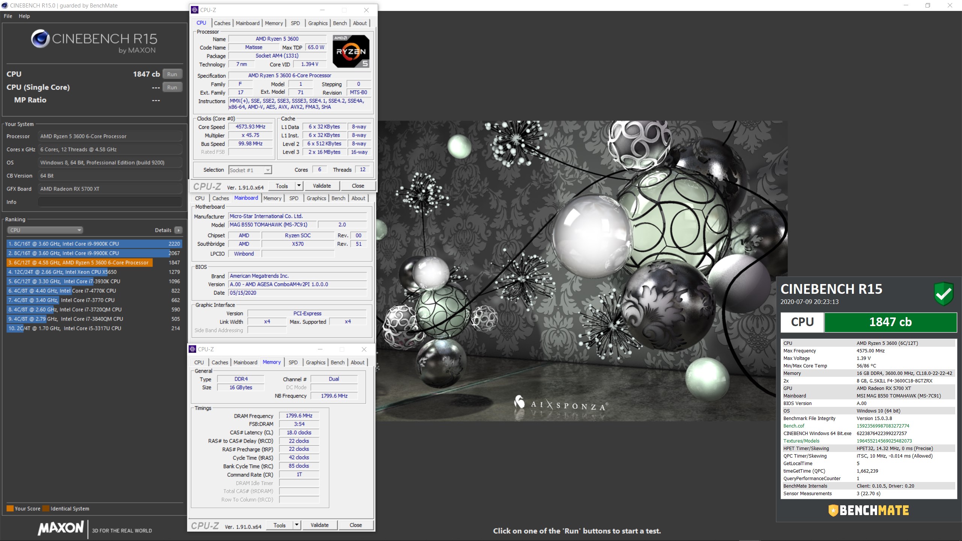
Task: Click the Max Frequency row in BenchMate panel
Action: (869, 351)
